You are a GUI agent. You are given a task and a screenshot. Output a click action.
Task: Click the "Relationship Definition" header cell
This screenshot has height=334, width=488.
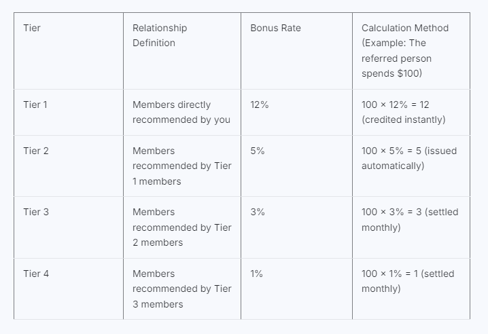pyautogui.click(x=160, y=35)
